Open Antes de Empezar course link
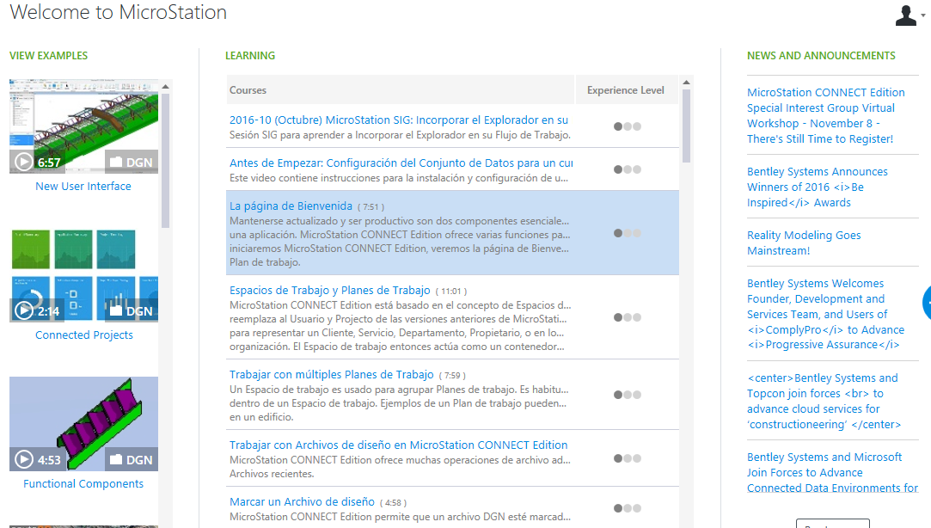The image size is (931, 528). (401, 163)
